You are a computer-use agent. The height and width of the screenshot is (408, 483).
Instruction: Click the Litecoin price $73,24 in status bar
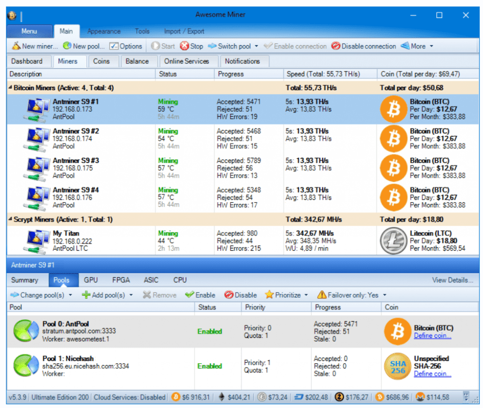point(272,397)
